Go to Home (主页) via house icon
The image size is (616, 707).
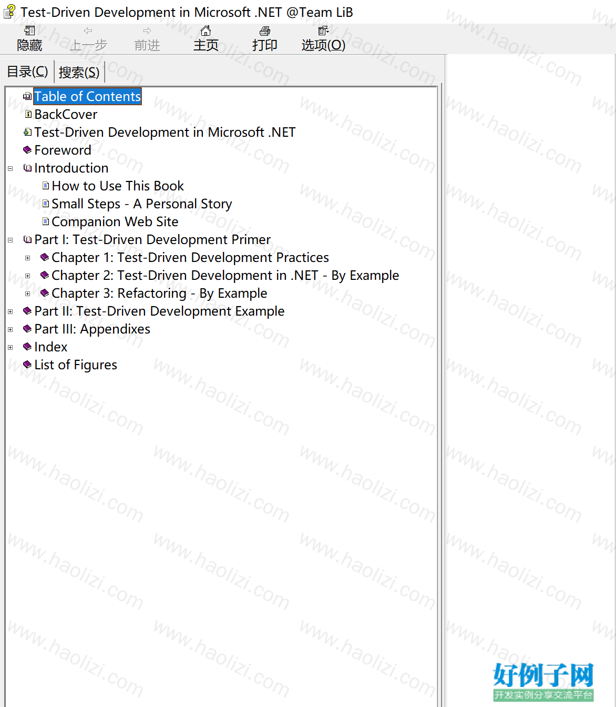[x=206, y=31]
